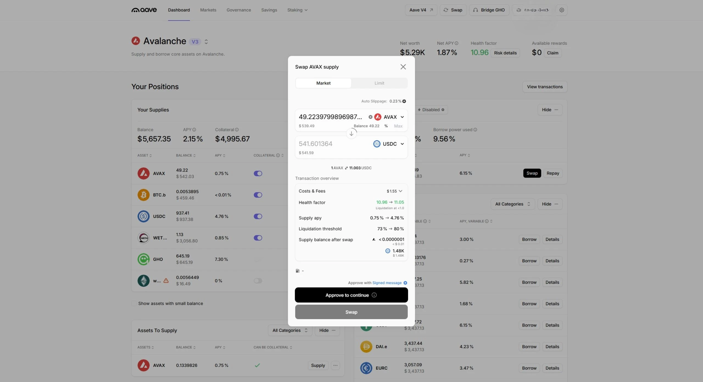The height and width of the screenshot is (382, 703).
Task: Click View transactions button
Action: coord(545,87)
